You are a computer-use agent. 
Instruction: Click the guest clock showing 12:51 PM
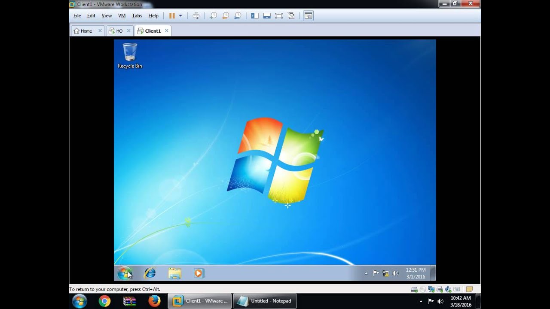tap(416, 273)
